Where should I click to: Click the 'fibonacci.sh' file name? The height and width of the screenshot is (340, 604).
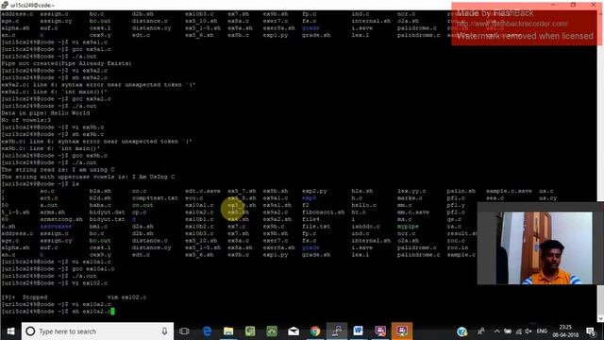point(323,212)
